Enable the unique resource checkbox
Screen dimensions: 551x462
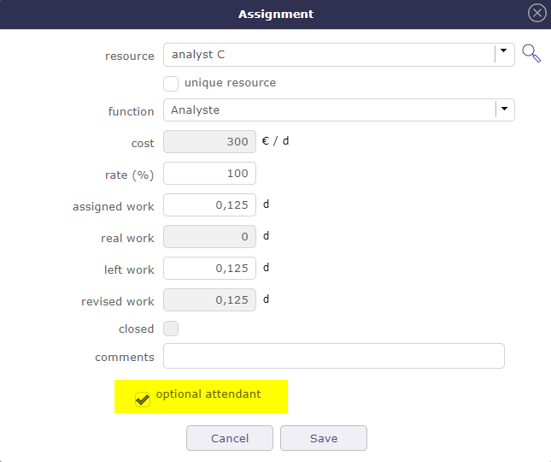coord(171,83)
